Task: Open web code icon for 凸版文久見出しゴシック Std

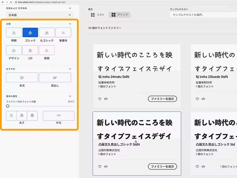Action: tap(203, 167)
